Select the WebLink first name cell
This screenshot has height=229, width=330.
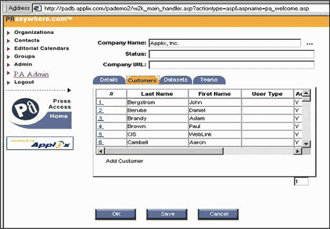click(215, 134)
